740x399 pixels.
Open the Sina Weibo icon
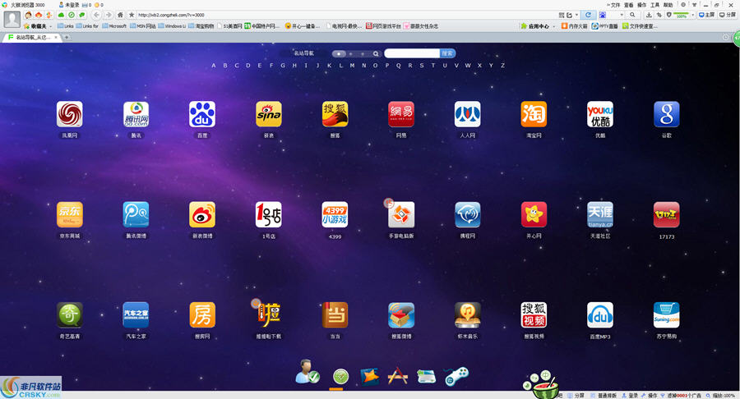click(x=202, y=215)
